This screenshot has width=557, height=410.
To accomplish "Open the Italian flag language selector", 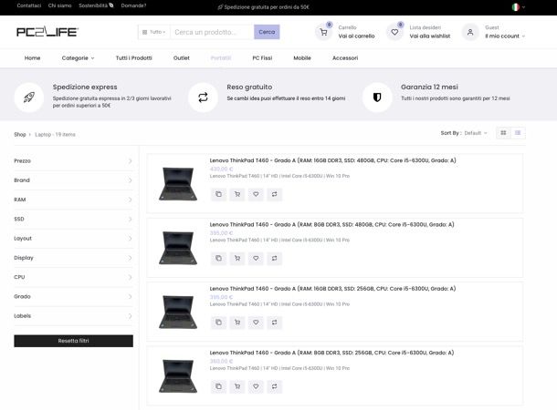I will coord(519,6).
